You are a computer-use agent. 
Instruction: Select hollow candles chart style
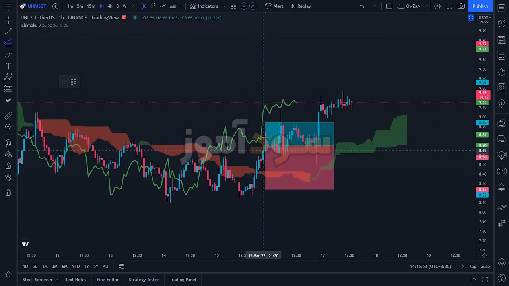click(x=153, y=6)
